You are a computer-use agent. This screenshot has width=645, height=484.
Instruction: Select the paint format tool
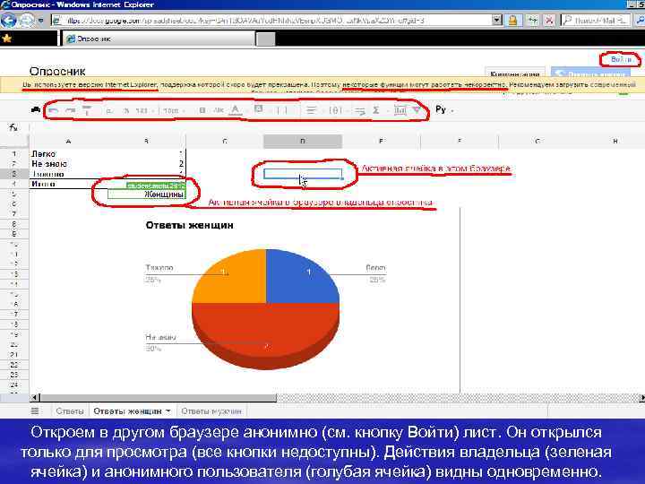point(87,110)
